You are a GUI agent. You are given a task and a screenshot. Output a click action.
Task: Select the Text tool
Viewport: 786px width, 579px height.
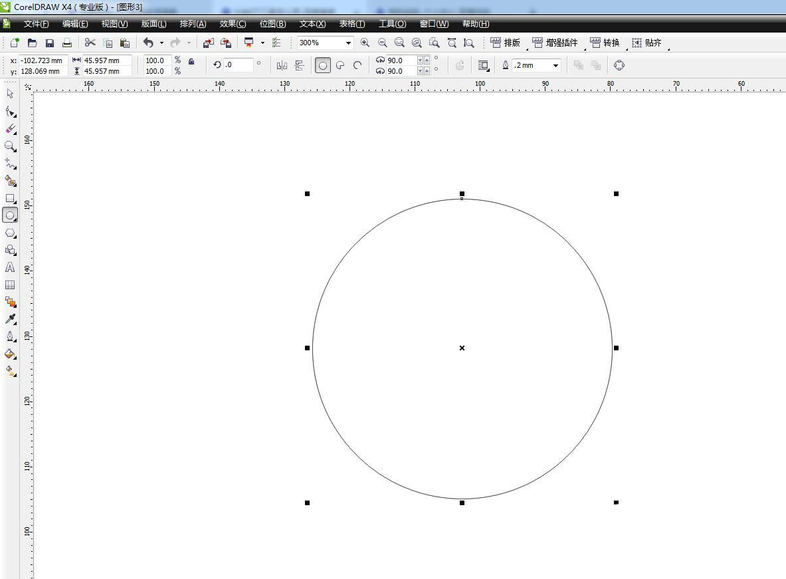pyautogui.click(x=10, y=267)
